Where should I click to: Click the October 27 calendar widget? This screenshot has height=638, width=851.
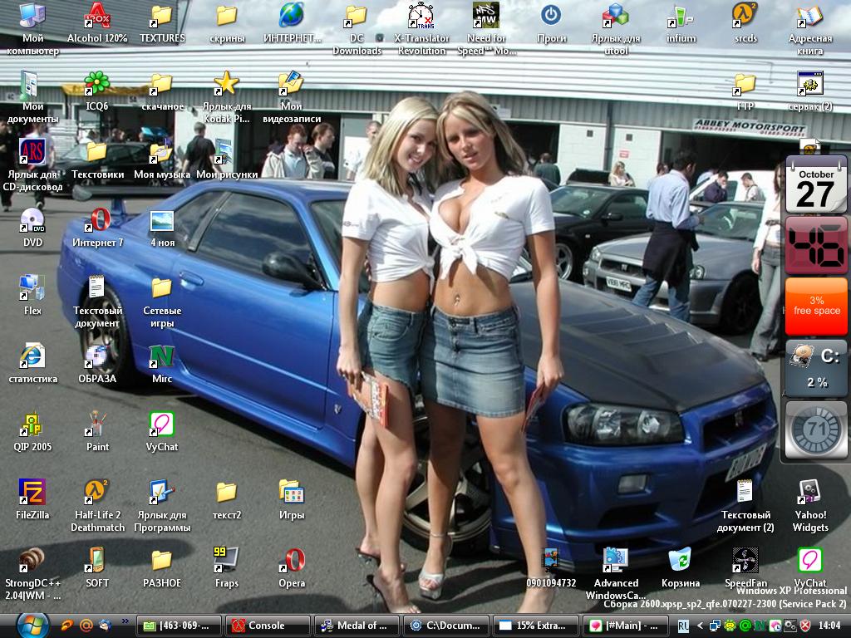pyautogui.click(x=816, y=184)
